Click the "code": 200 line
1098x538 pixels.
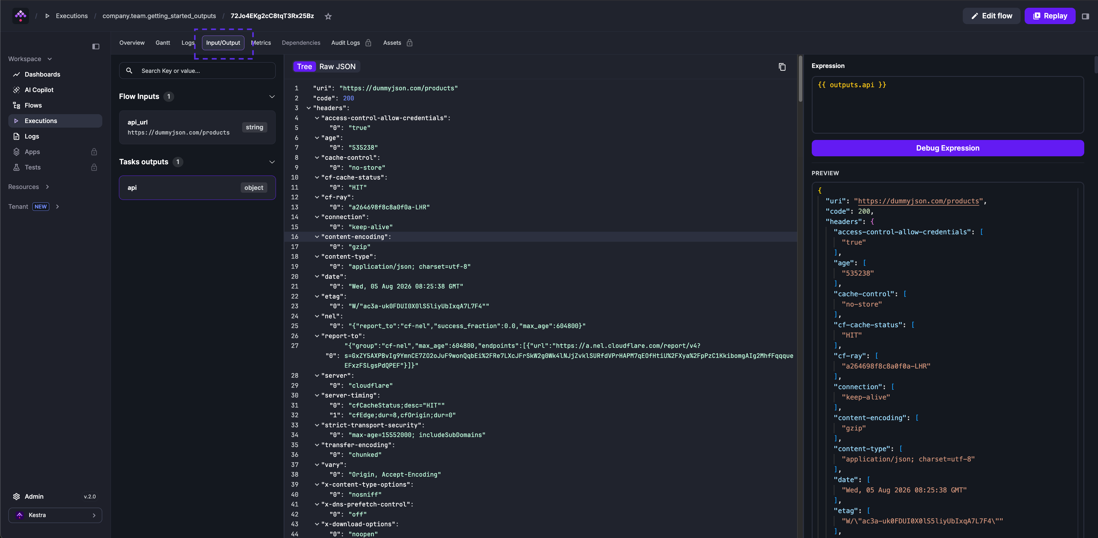pyautogui.click(x=333, y=98)
